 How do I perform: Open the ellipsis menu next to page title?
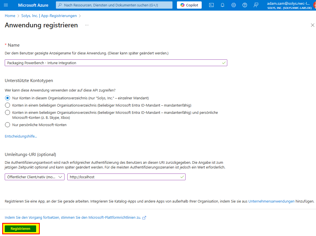tap(87, 25)
